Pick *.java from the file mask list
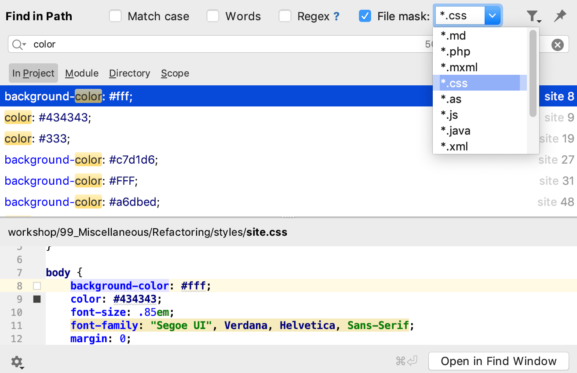 480,131
